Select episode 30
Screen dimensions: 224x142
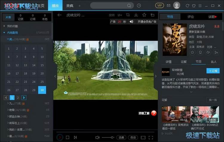coord(42,90)
